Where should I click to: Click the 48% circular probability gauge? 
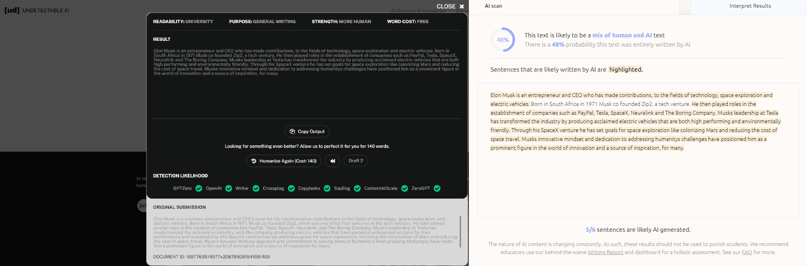coord(502,40)
